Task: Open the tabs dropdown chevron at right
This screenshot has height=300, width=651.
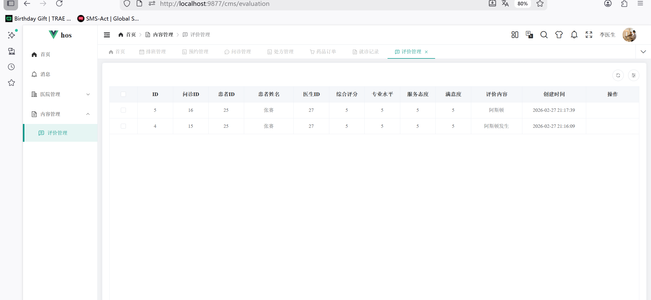Action: click(643, 52)
